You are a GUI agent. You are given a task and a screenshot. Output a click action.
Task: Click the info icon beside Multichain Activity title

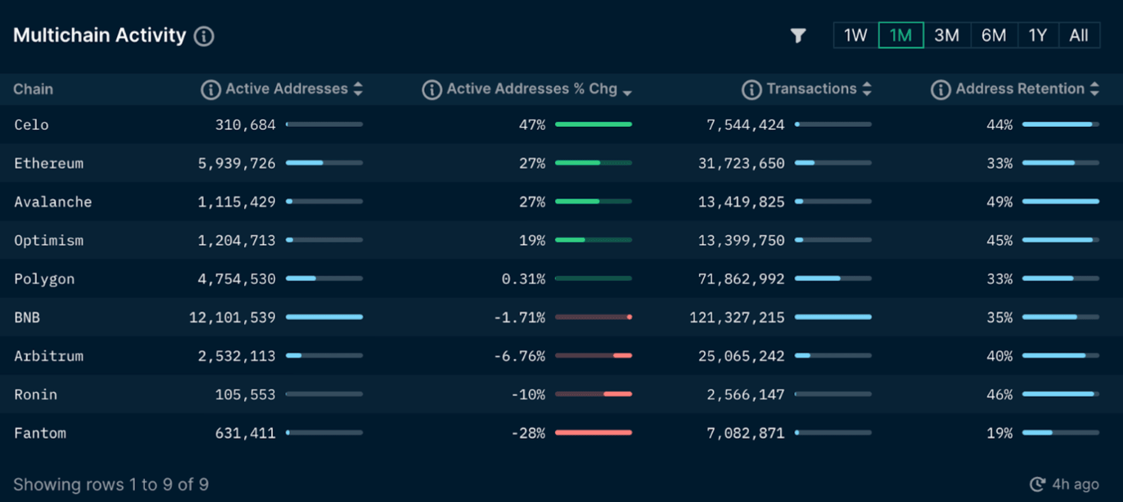coord(204,36)
